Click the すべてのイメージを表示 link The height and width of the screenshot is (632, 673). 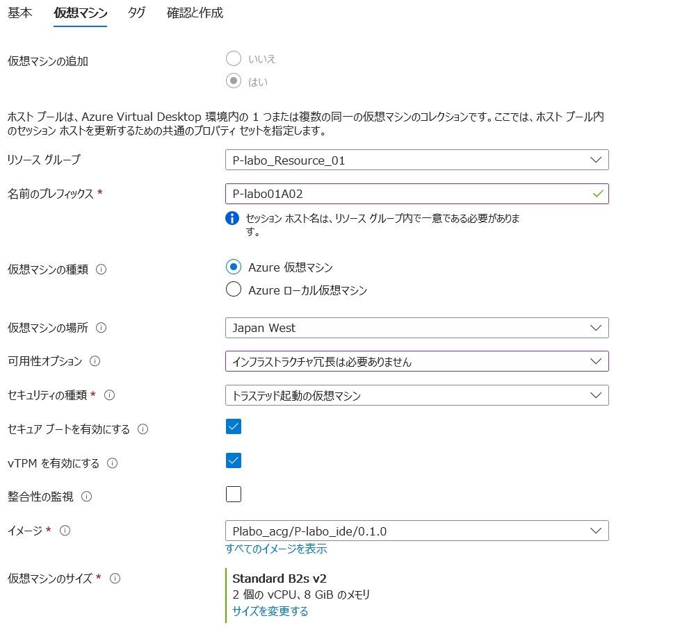click(276, 549)
